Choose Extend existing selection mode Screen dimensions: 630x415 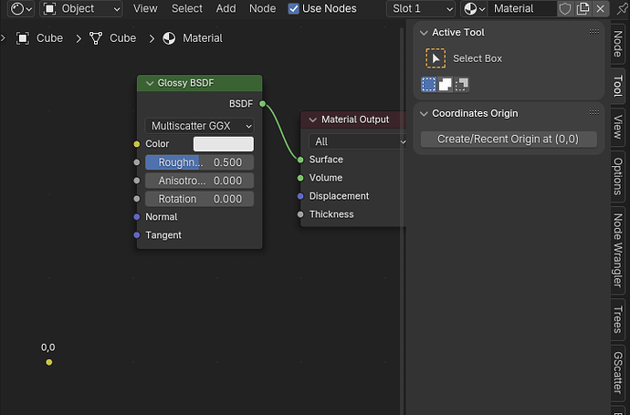(446, 84)
